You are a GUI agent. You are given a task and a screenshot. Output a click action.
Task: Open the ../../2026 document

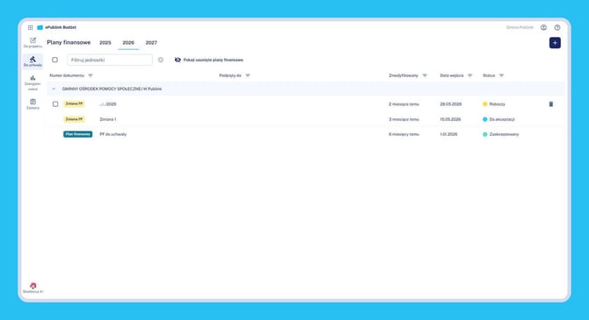pyautogui.click(x=108, y=104)
